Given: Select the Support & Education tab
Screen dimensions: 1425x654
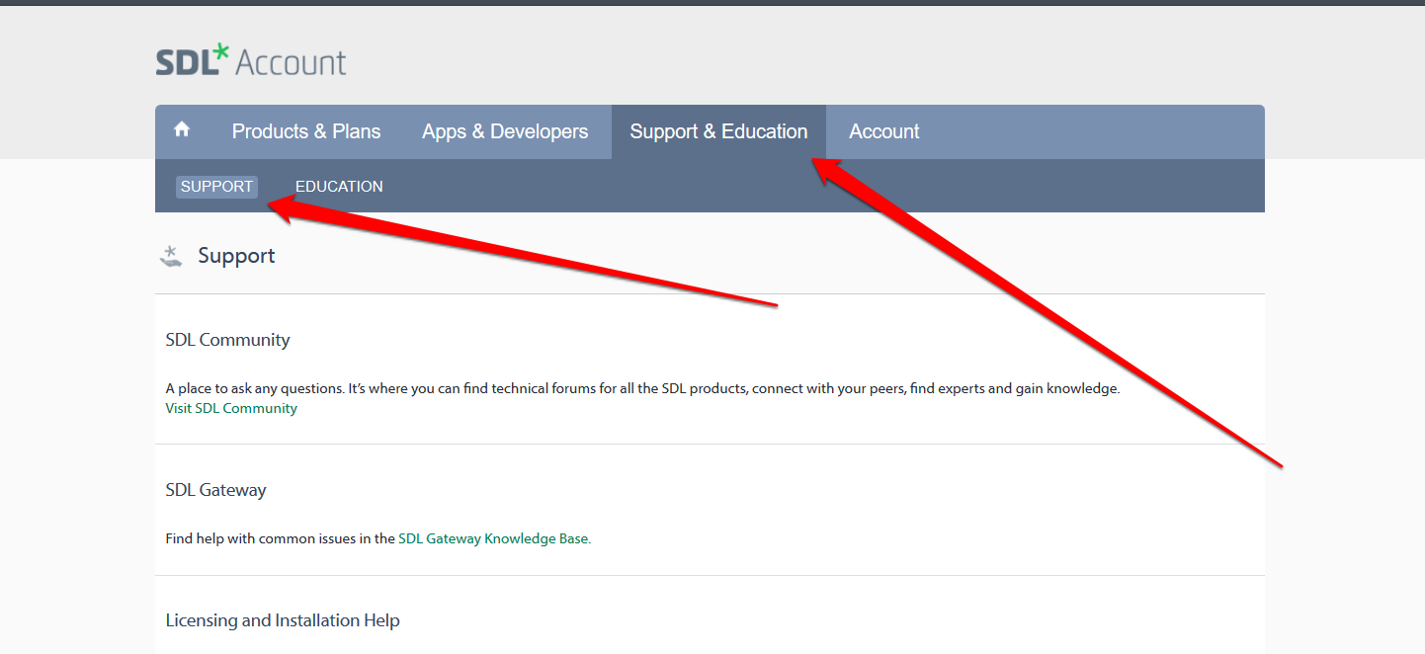Looking at the screenshot, I should [x=718, y=131].
